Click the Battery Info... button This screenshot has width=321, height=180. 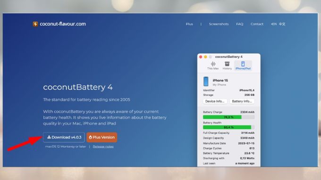click(x=242, y=101)
